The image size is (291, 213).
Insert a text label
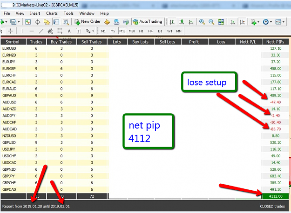tap(79, 31)
